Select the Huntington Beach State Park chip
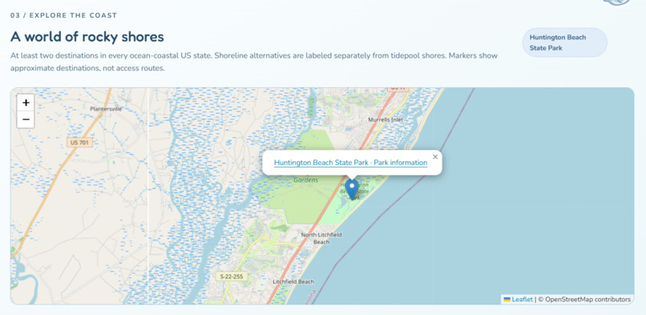The height and width of the screenshot is (315, 646). tap(565, 42)
